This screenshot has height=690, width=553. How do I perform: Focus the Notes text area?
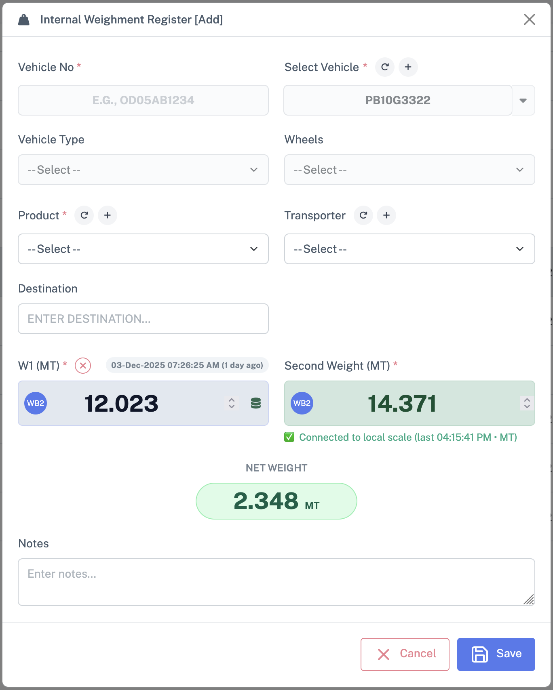tap(276, 582)
